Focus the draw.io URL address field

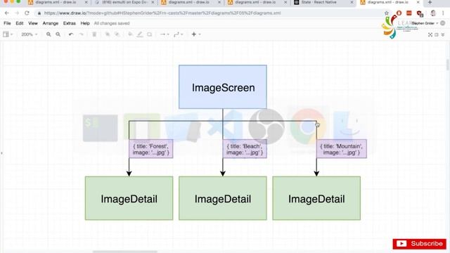(162, 13)
